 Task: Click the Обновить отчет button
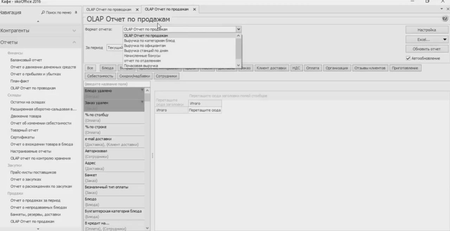tap(426, 49)
